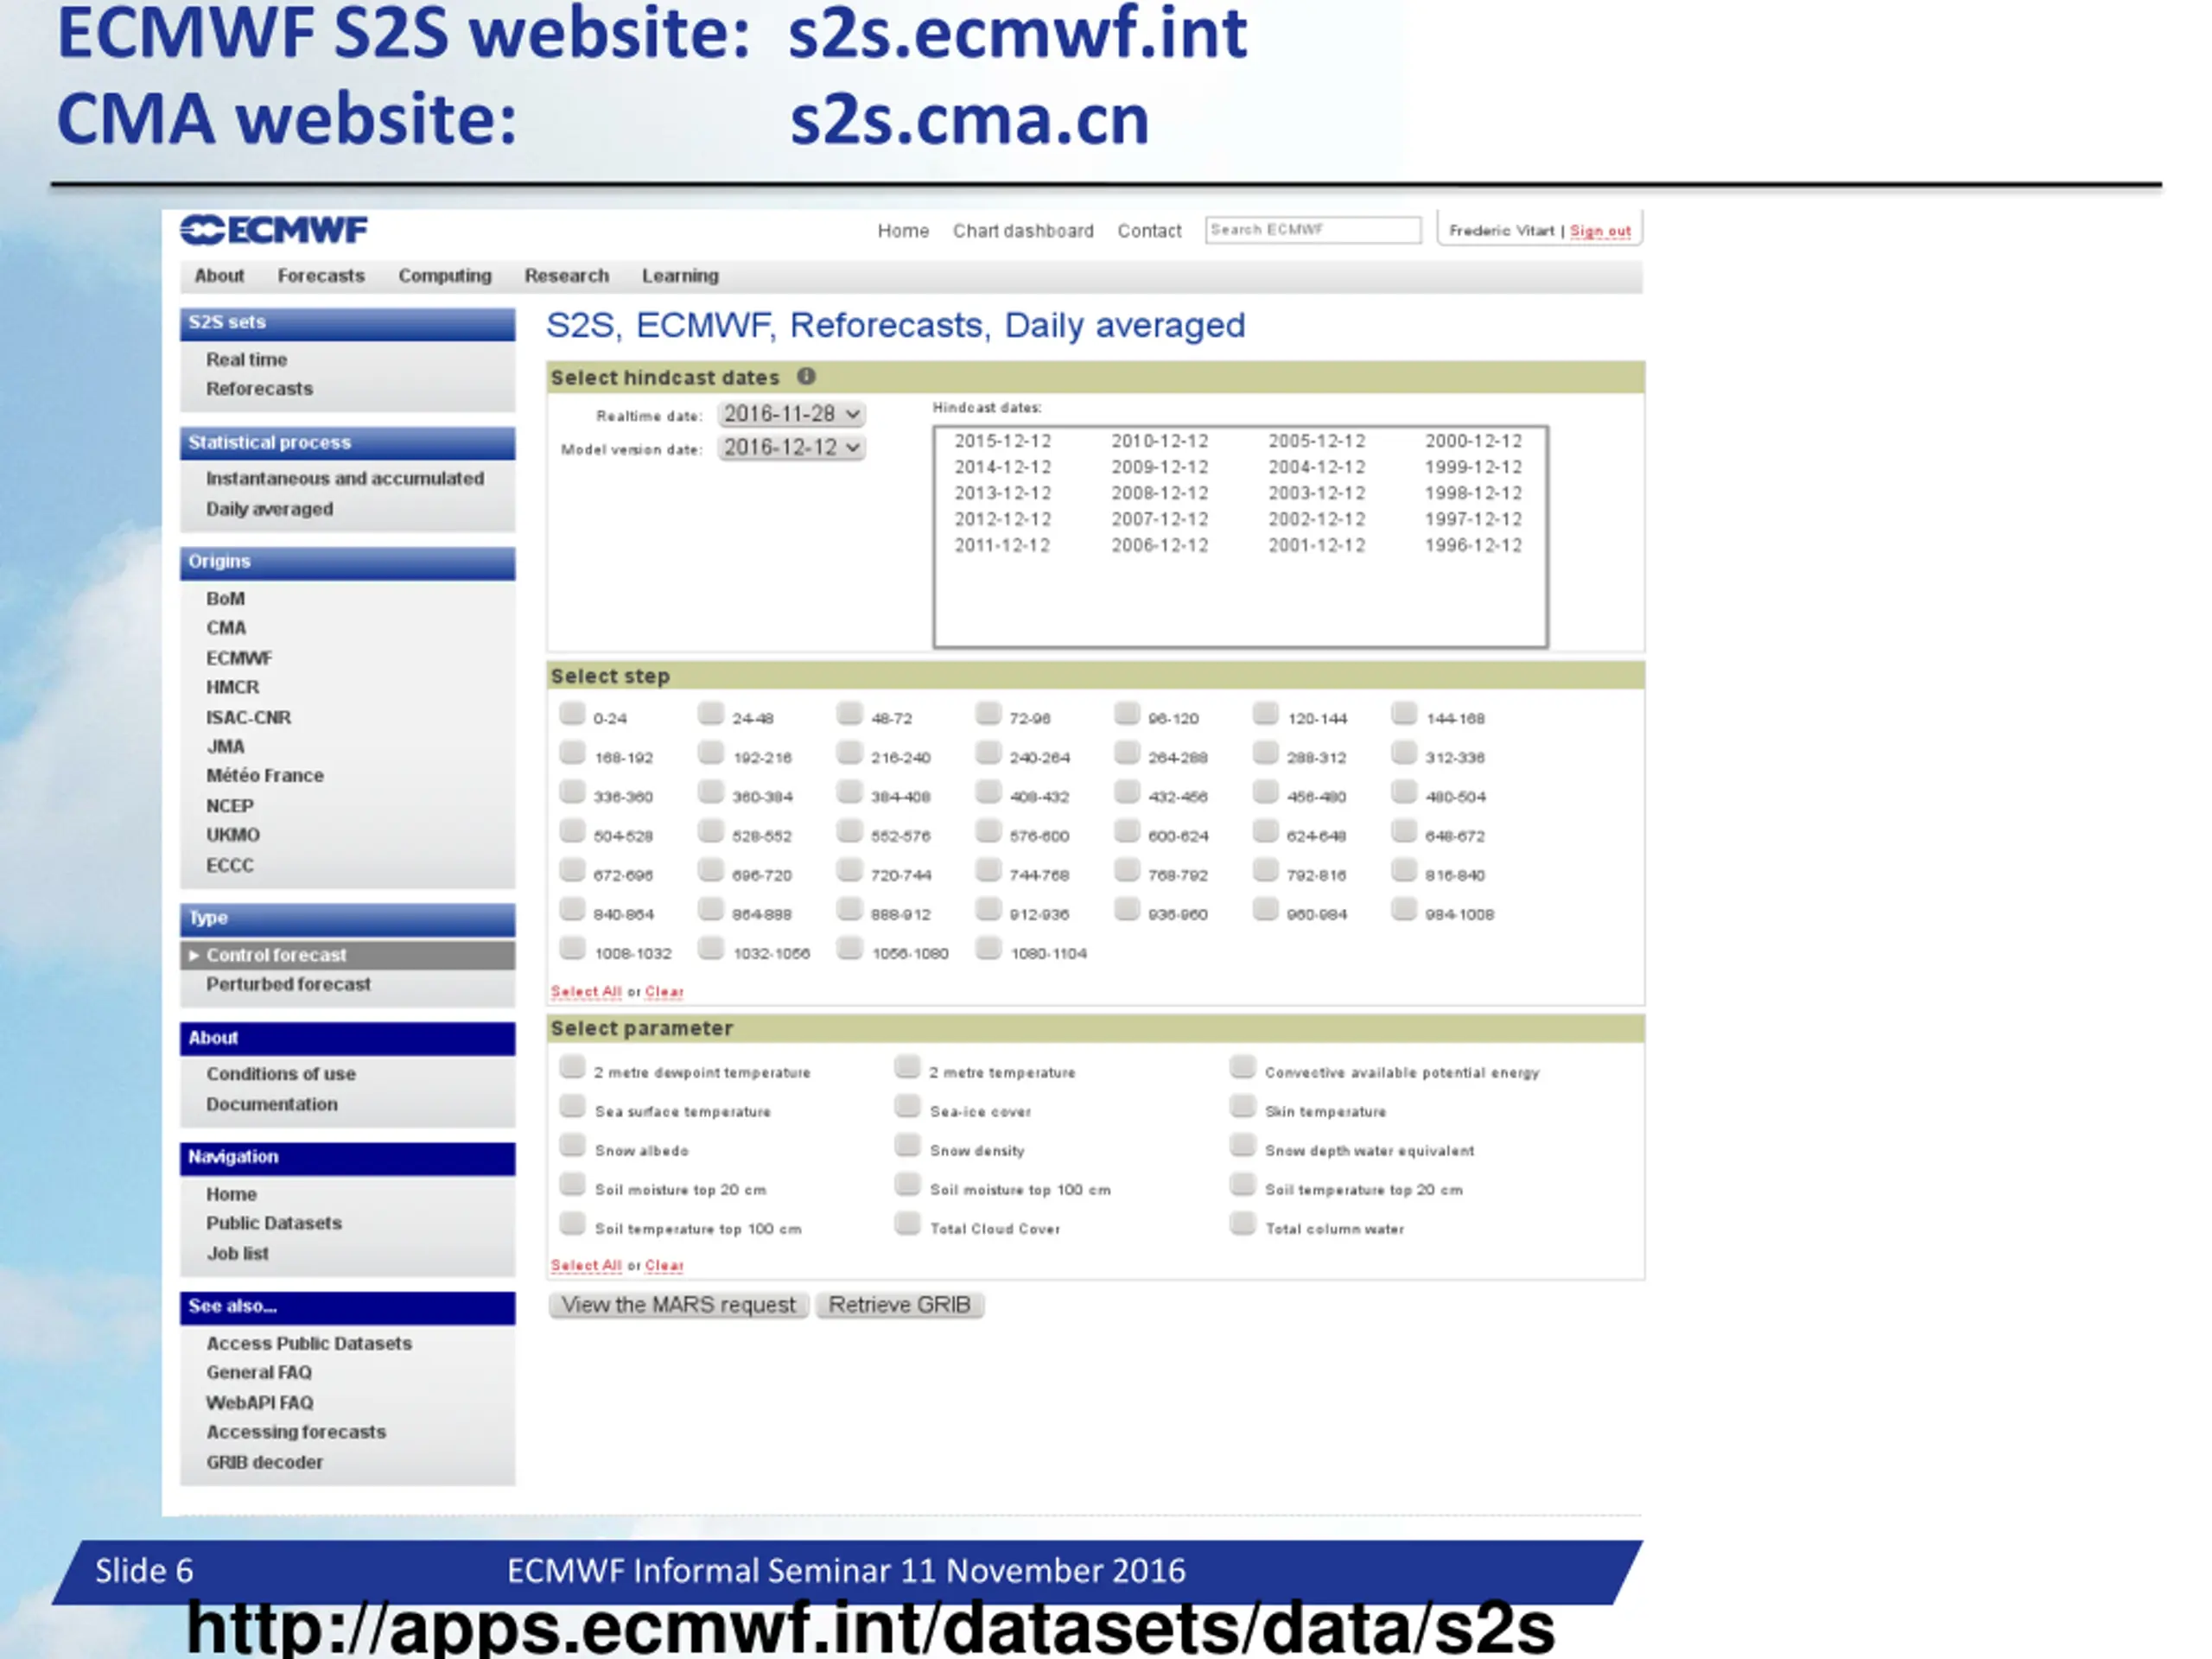This screenshot has width=2212, height=1659.
Task: Choose UKMO origin
Action: tap(233, 835)
